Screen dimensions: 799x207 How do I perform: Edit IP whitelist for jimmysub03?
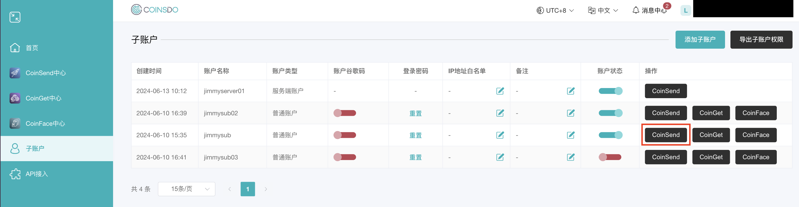[500, 157]
